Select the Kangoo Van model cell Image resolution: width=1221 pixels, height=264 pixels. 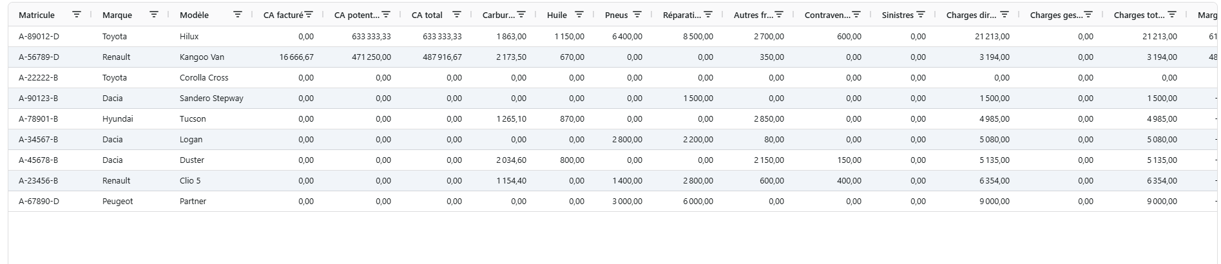tap(202, 57)
